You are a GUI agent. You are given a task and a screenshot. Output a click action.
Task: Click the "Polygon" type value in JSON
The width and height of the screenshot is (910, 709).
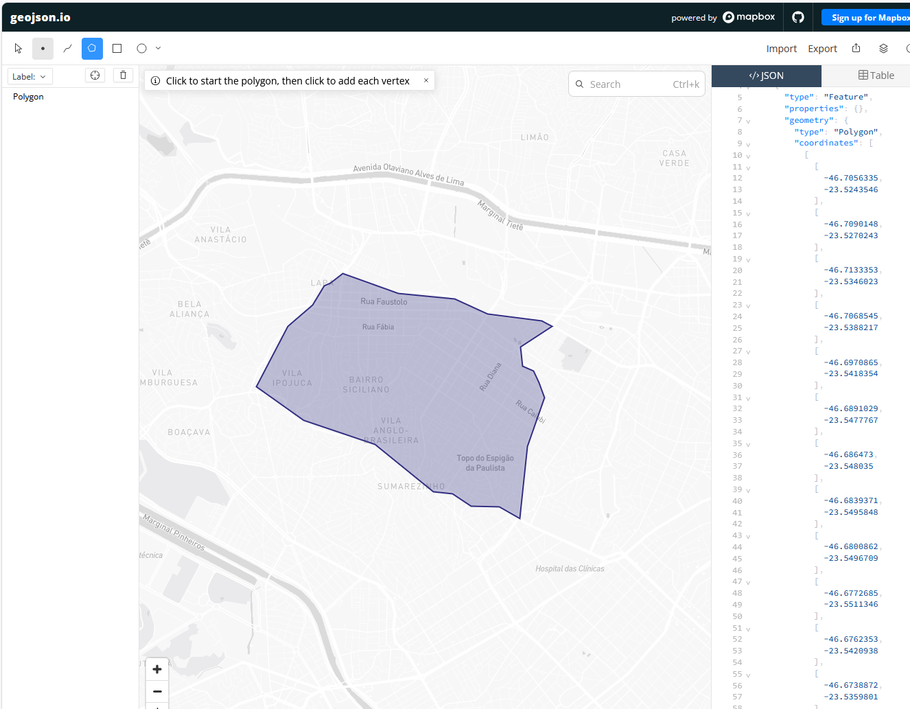coord(855,132)
